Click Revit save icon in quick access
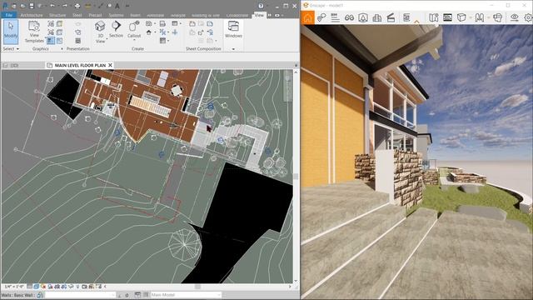 pyautogui.click(x=32, y=6)
